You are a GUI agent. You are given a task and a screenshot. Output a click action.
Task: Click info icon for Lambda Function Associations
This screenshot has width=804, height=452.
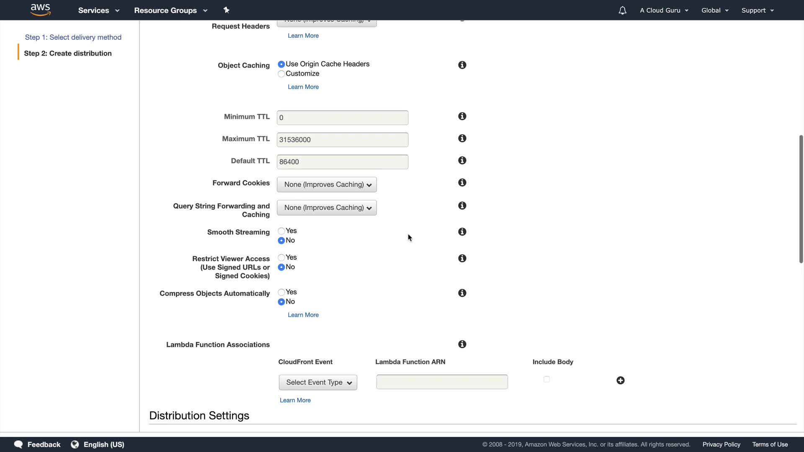[x=462, y=344]
